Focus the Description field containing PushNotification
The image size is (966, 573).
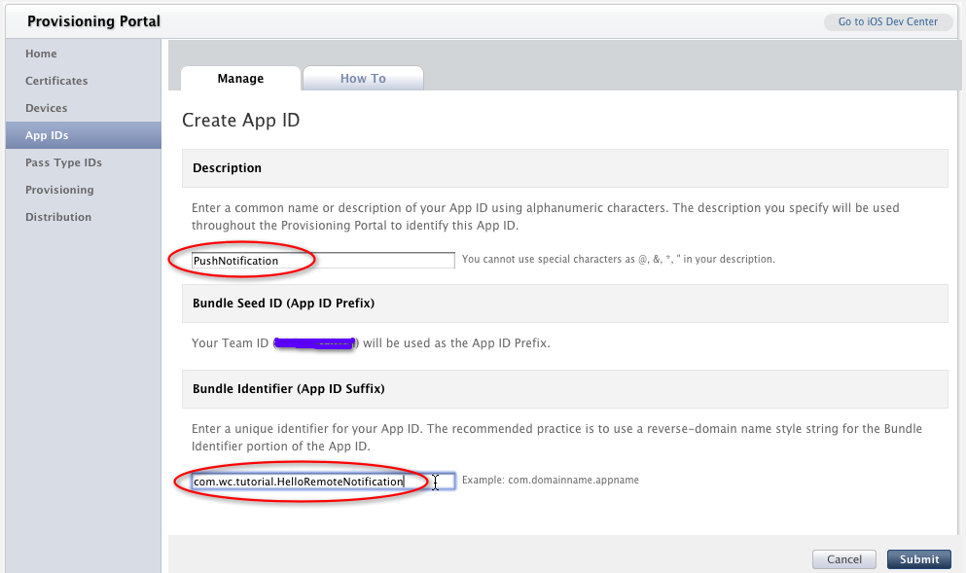[322, 261]
